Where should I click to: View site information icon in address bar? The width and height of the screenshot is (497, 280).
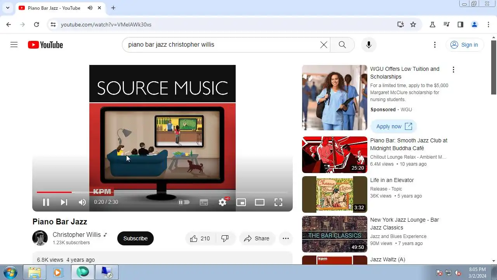point(53,24)
